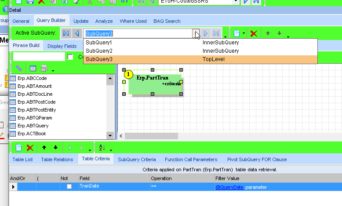Click the link tables chain icon
This screenshot has height=206, width=342.
coord(19,68)
